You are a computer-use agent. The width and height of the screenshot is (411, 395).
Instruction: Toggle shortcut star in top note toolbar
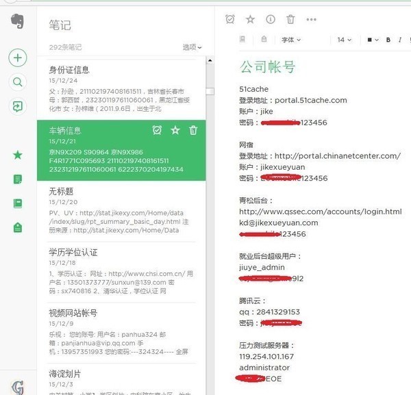coord(250,19)
